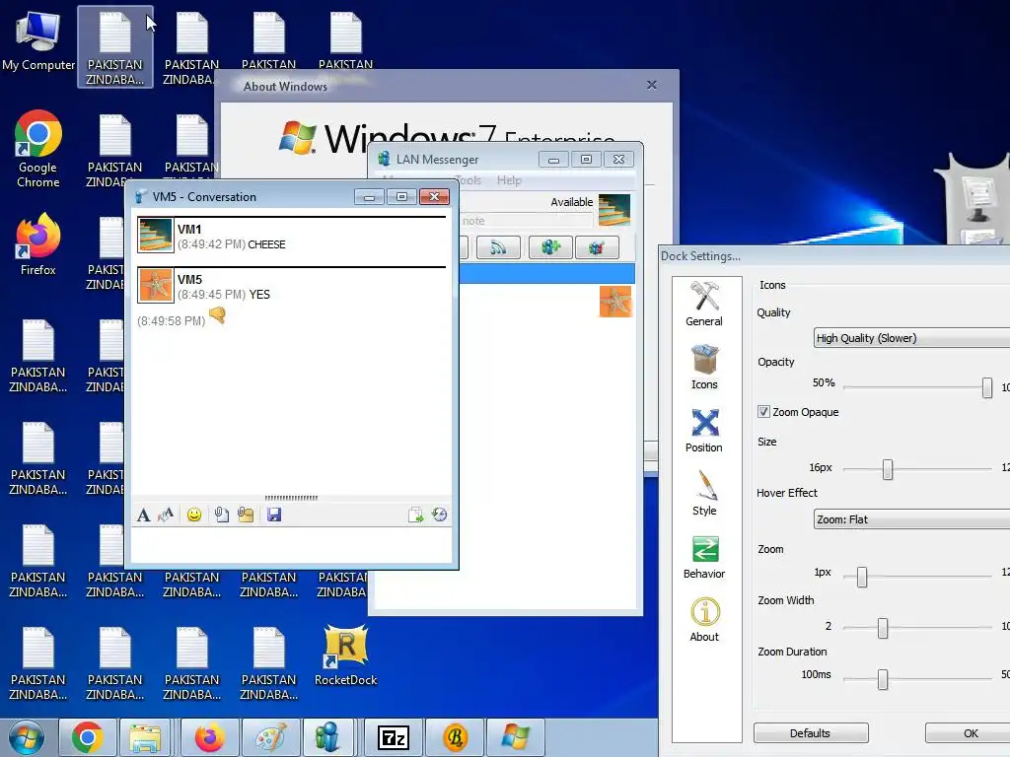Image resolution: width=1010 pixels, height=757 pixels.
Task: Click the Windows Start button
Action: [x=27, y=737]
